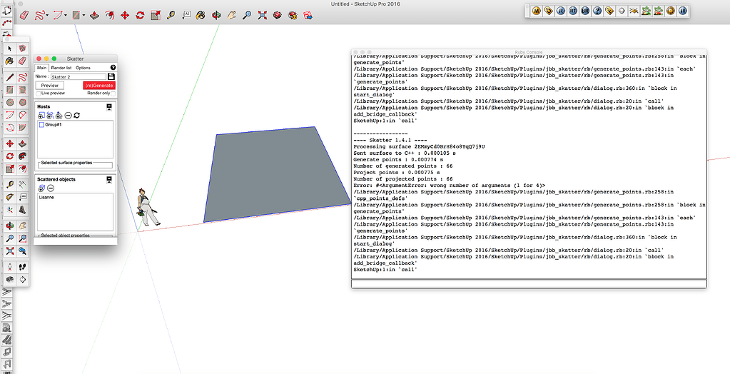Select the Pan hand tool in top toolbar
730x374 pixels.
231,16
